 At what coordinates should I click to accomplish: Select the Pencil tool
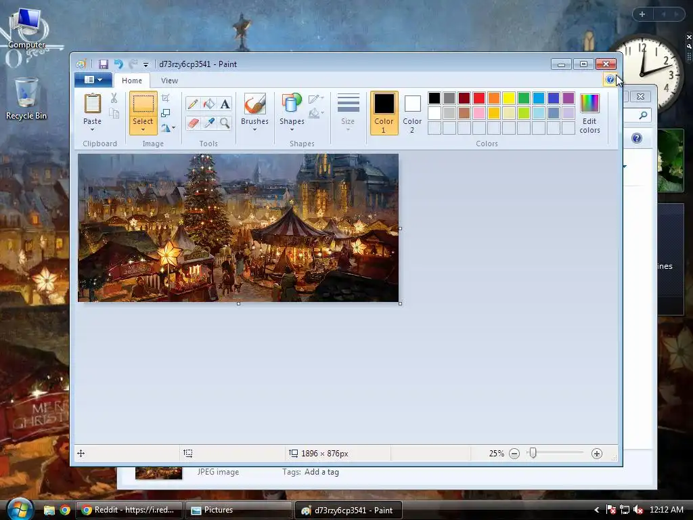(x=193, y=104)
